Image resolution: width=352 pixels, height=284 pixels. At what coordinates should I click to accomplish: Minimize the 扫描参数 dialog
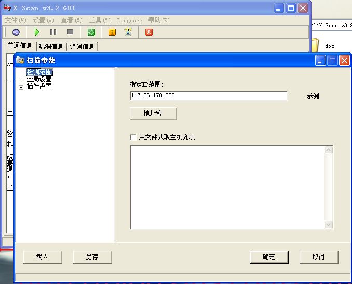tap(320, 61)
